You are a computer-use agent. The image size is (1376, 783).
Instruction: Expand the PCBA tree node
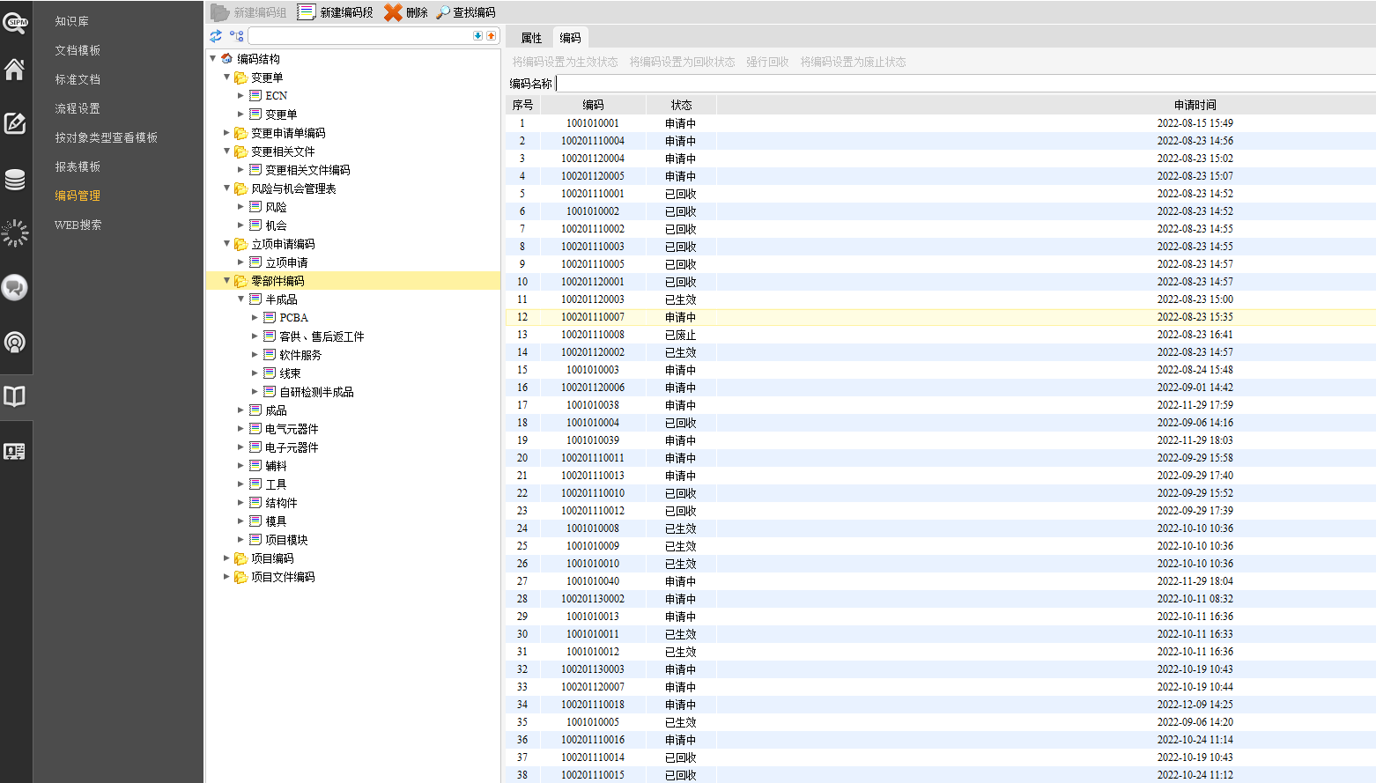point(255,318)
